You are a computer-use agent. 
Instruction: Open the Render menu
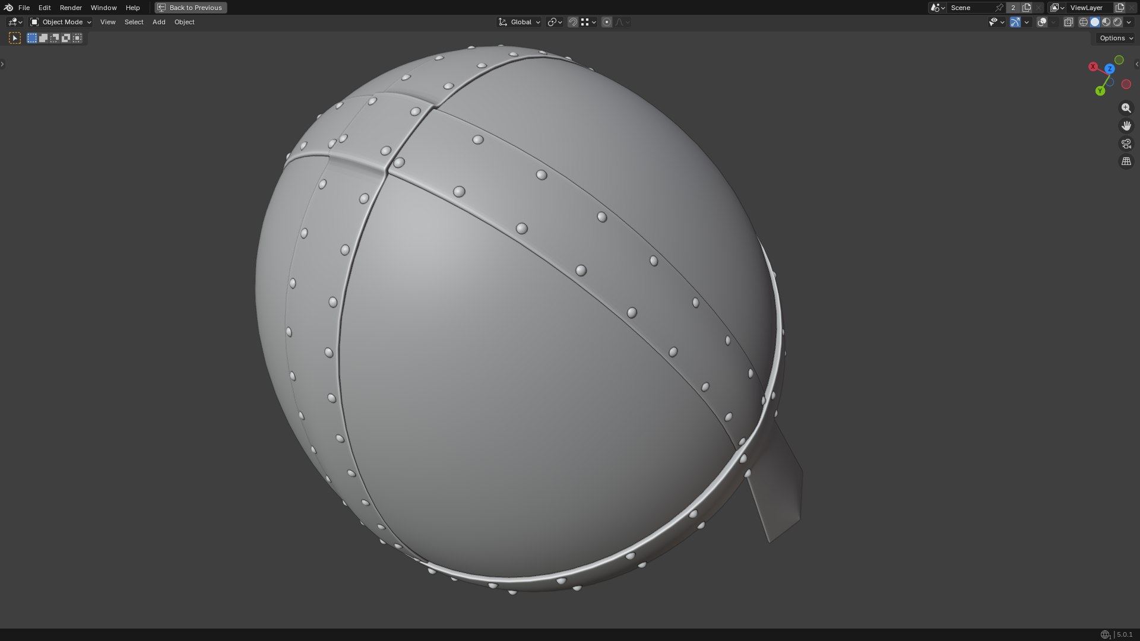coord(71,8)
